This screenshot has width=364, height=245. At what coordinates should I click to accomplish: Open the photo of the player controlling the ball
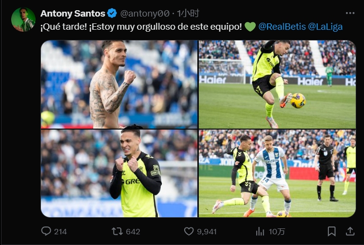tap(277, 84)
